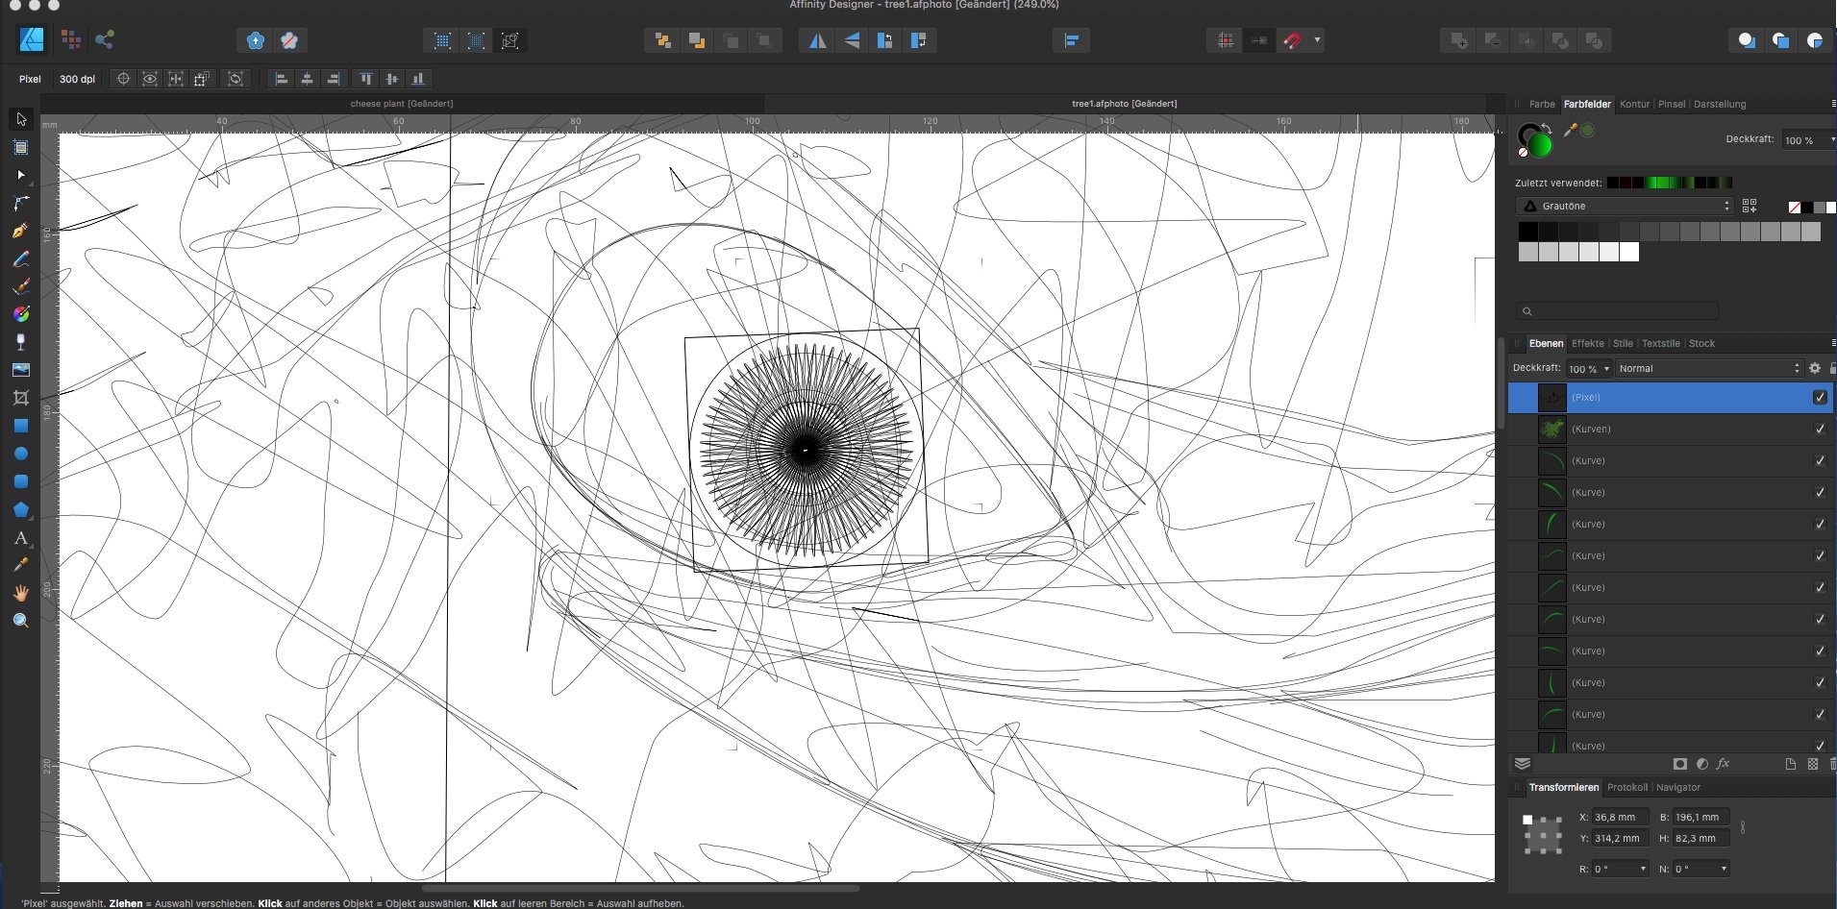Select the Fill color wheel tool

pyautogui.click(x=21, y=314)
